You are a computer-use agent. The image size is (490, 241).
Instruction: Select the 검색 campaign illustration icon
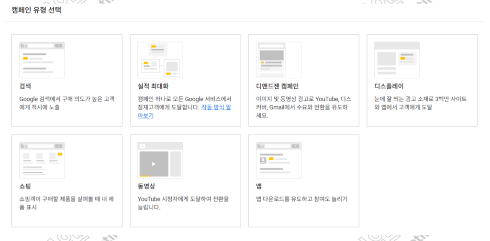point(42,60)
